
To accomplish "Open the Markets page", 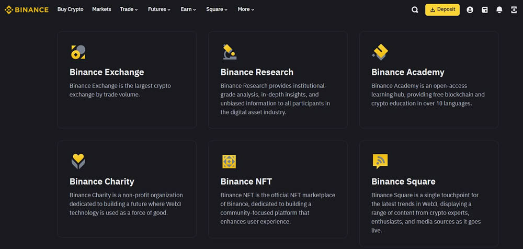I will [101, 9].
